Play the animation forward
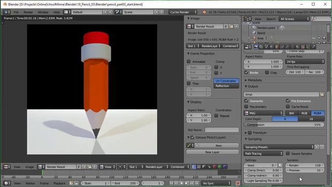 coord(186,183)
